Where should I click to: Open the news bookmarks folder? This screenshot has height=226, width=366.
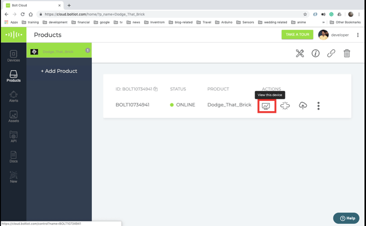pyautogui.click(x=133, y=22)
